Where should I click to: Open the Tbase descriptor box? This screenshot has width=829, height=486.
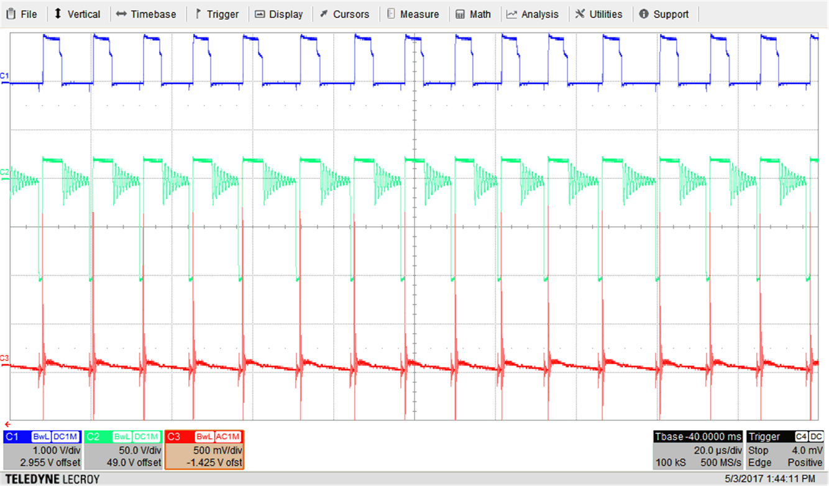698,450
